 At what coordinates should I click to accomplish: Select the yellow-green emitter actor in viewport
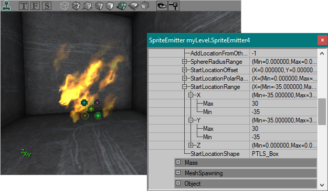click(91, 109)
